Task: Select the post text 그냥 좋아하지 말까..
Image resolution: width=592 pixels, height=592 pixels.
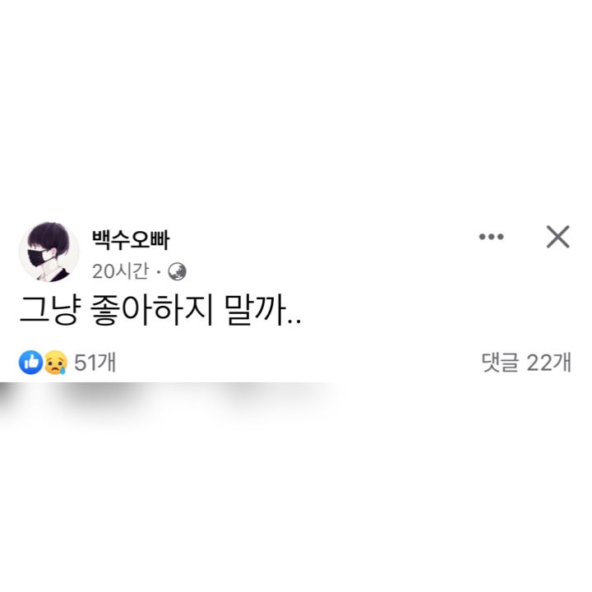Action: coord(160,311)
